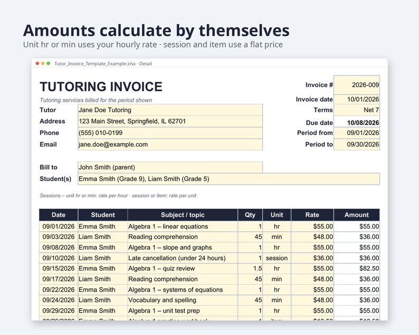Select the Tutor name field Jane Doe Tutoring
Viewport: 419px width, 335px height.
pos(170,110)
